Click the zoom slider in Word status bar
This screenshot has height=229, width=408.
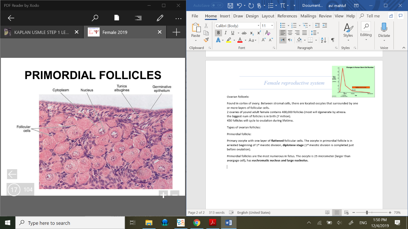pos(367,212)
